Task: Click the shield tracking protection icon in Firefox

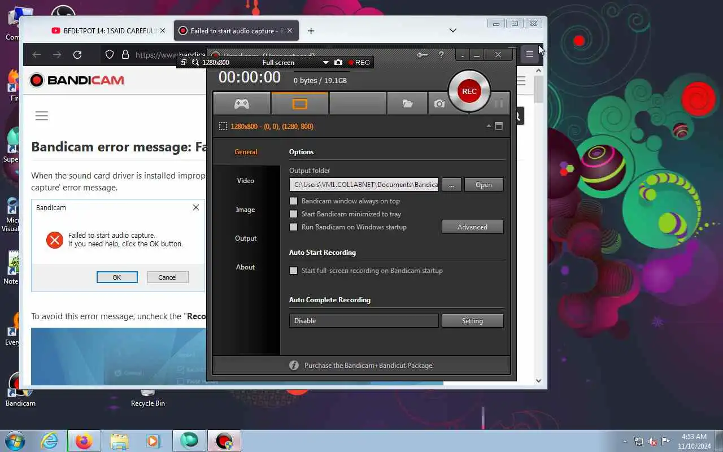Action: coord(110,54)
